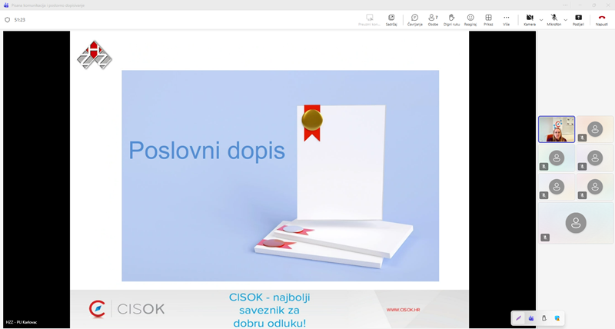The image size is (615, 329).
Task: Expand the Kamera dropdown arrow
Action: click(541, 19)
